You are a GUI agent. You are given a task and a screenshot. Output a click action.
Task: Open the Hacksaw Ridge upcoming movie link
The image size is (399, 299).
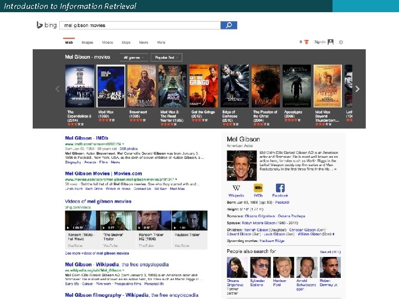(x=272, y=241)
